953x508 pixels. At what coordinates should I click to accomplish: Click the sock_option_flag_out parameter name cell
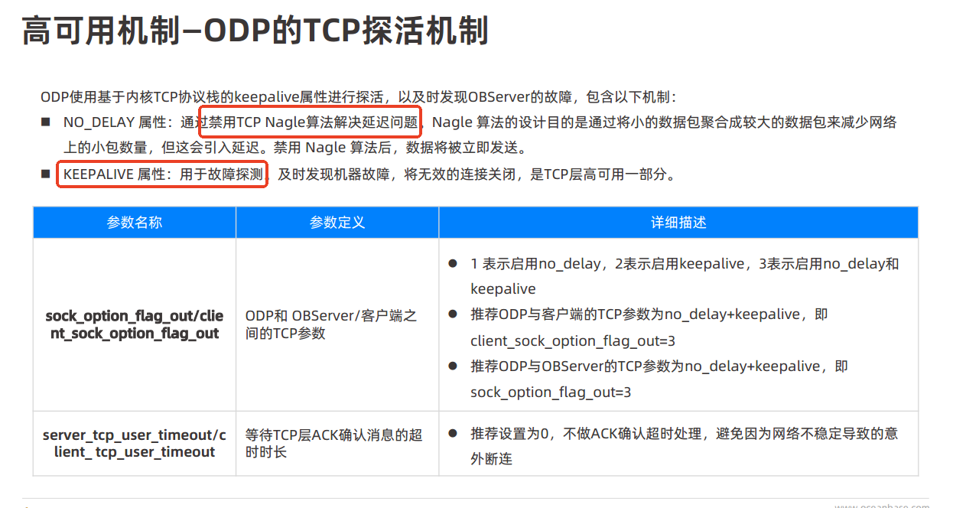[134, 324]
